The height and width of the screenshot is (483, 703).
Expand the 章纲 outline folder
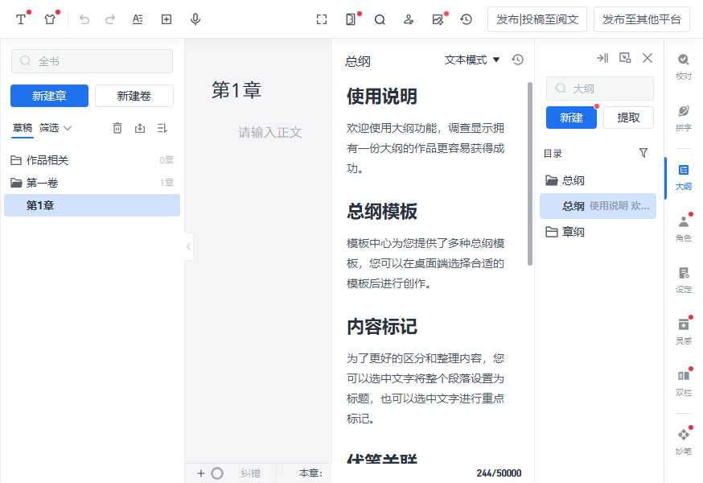(598, 232)
